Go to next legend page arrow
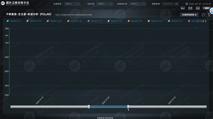 point(206,21)
